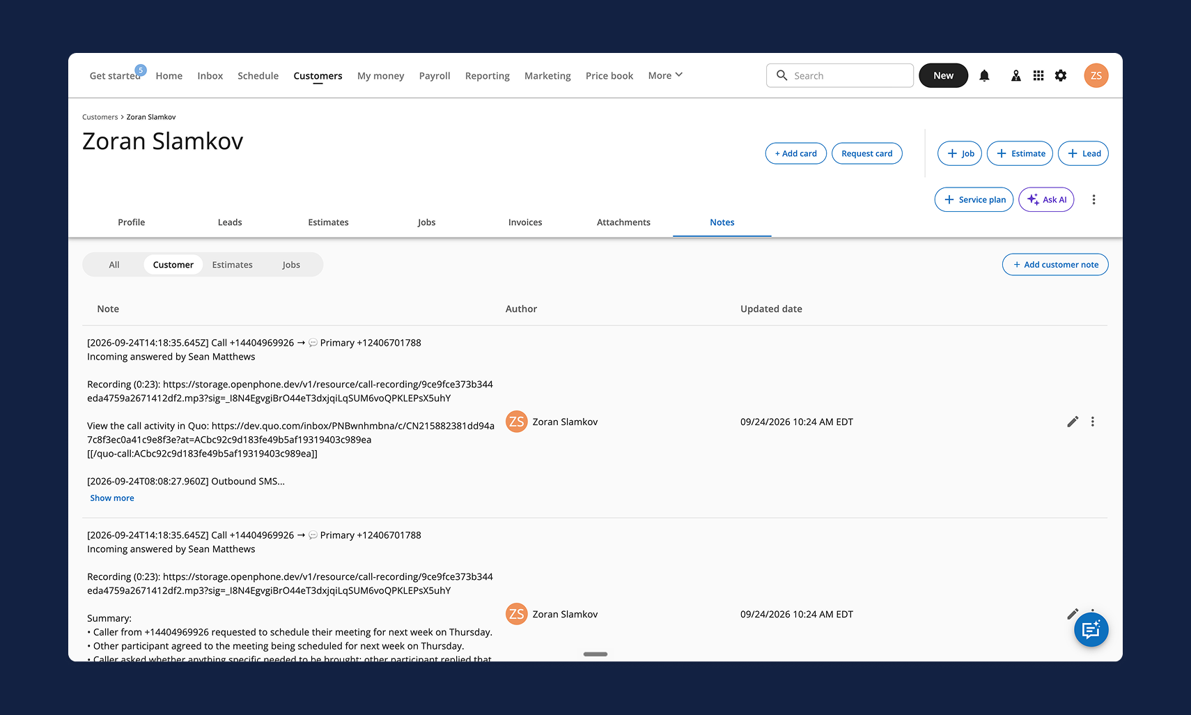Click the New button
Viewport: 1191px width, 715px height.
[x=944, y=75]
